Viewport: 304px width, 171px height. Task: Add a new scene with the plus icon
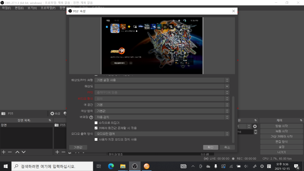(4, 152)
